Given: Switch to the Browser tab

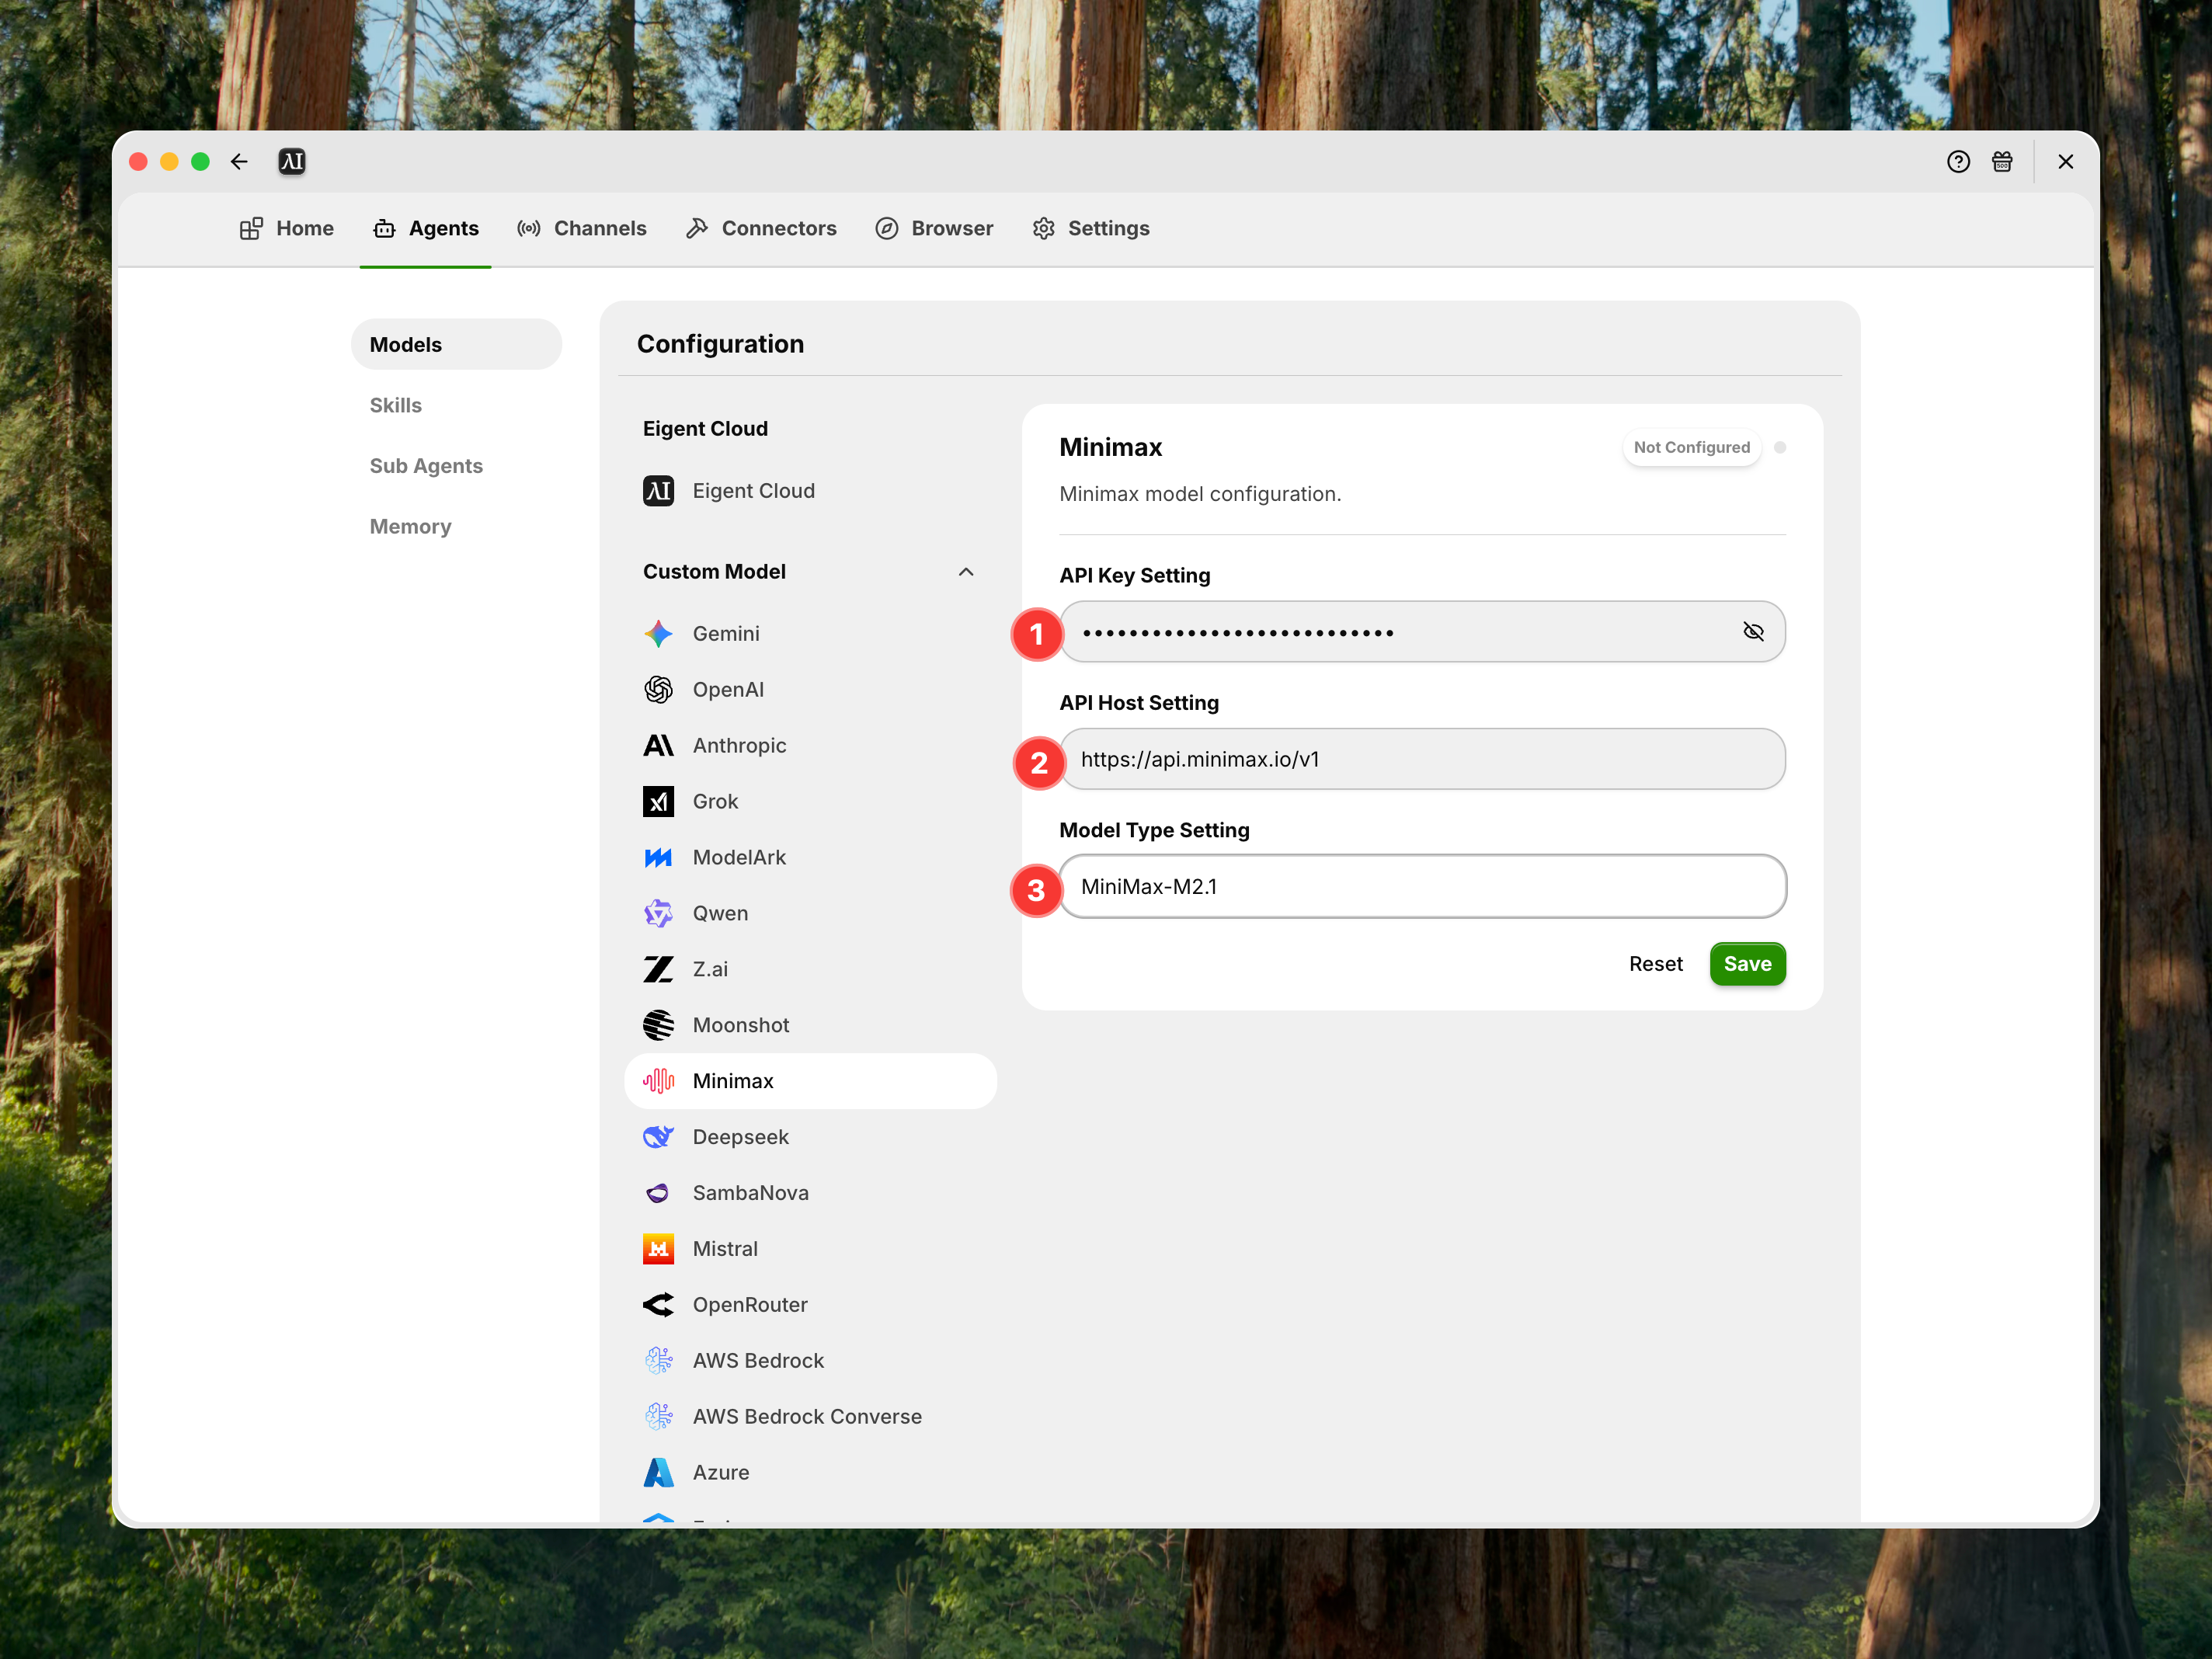Looking at the screenshot, I should click(934, 228).
